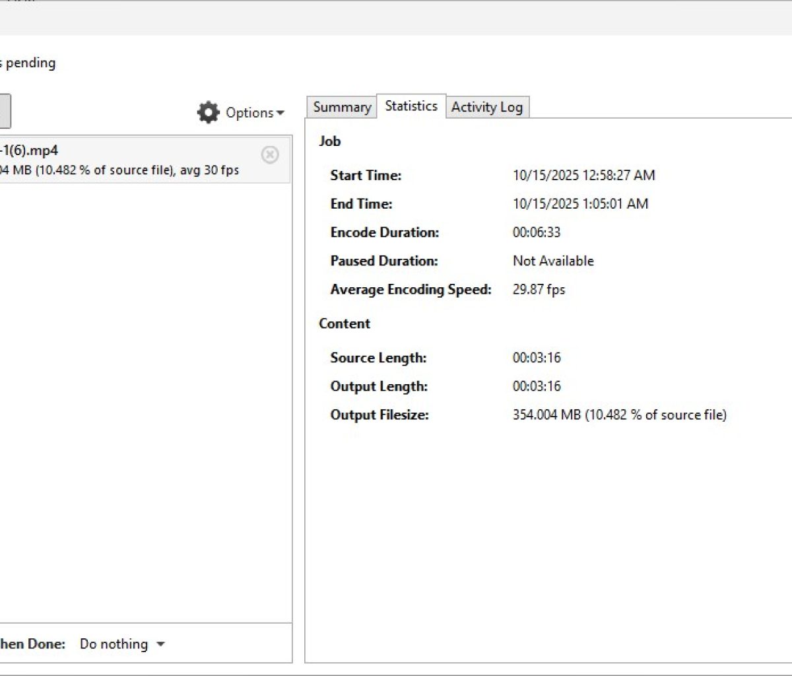Click the Output Length label
792x676 pixels.
point(379,386)
